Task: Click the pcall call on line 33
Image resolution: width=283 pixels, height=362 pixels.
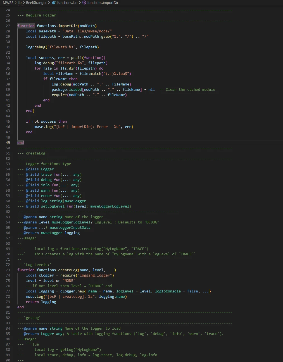Action: pyautogui.click(x=77, y=58)
